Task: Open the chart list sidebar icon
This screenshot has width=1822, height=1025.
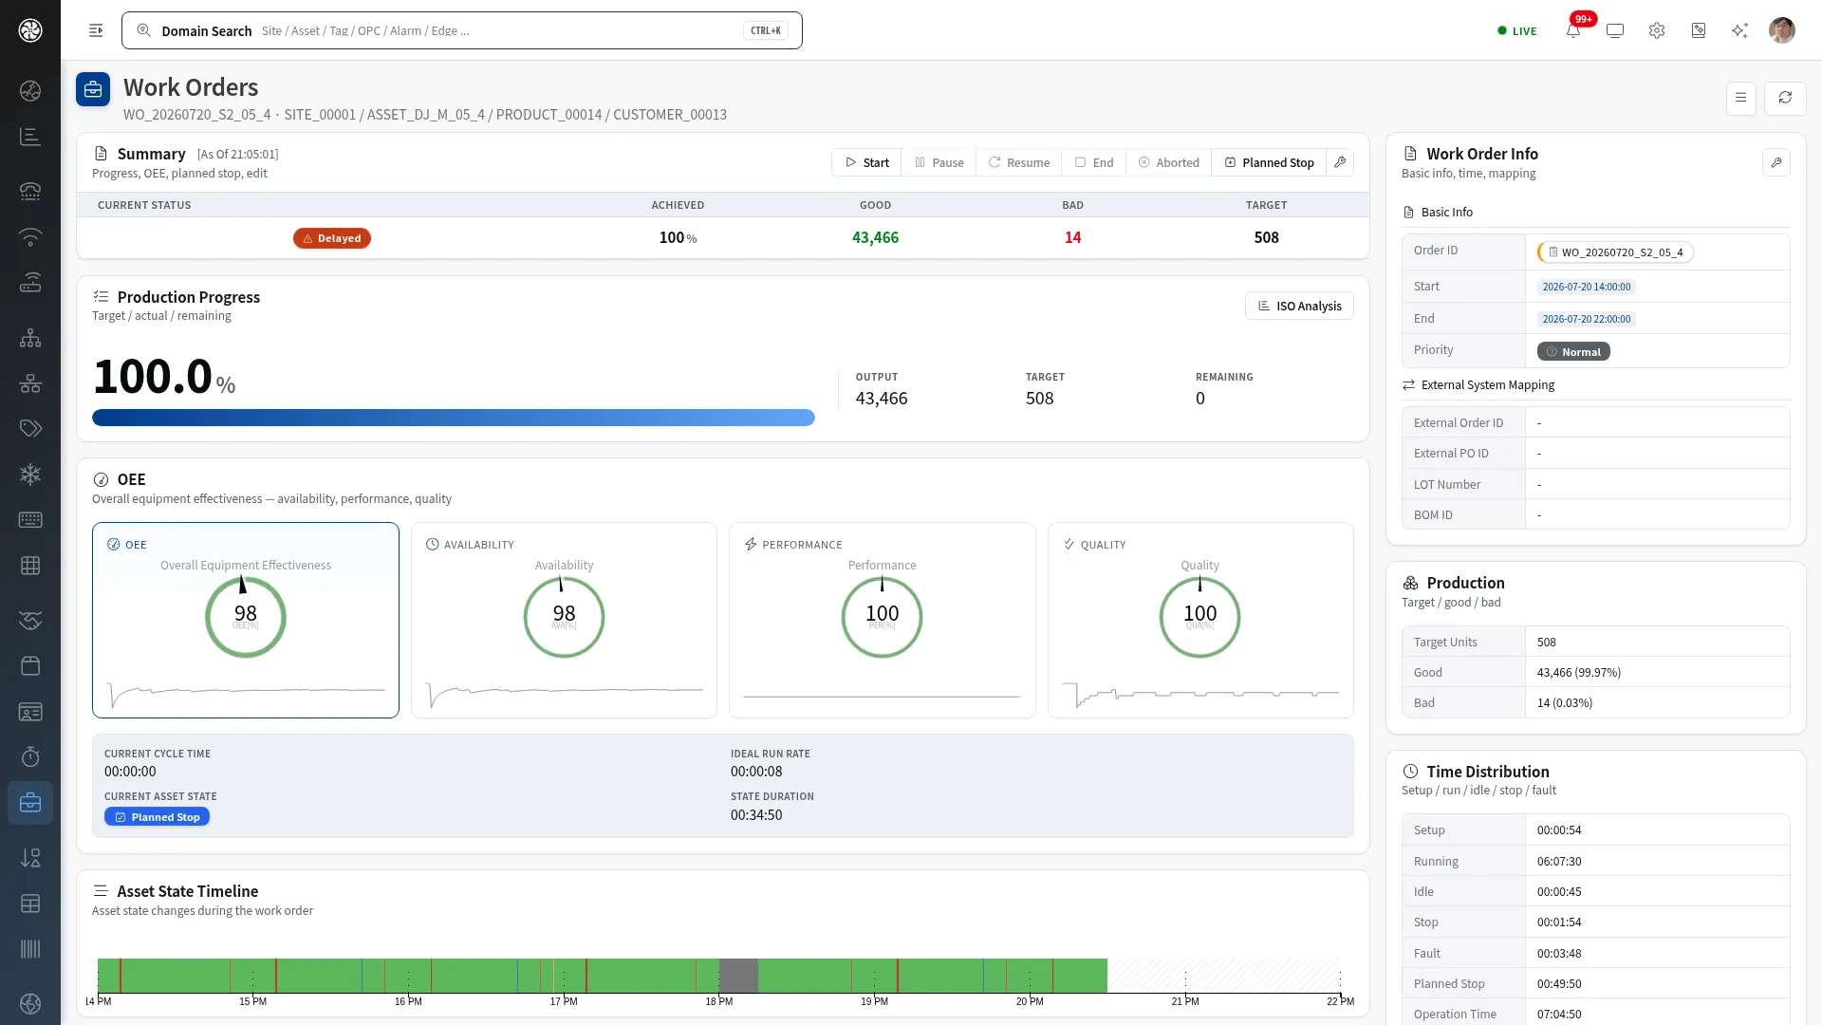Action: click(30, 137)
